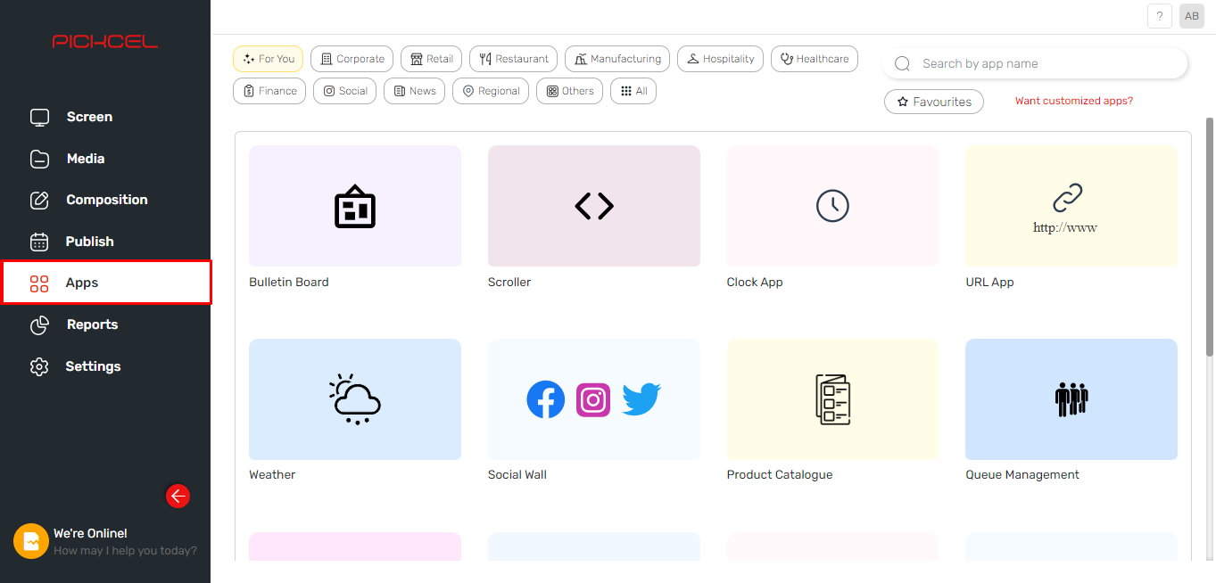Switch to the Corporate category tab
This screenshot has height=583, width=1216.
point(352,58)
